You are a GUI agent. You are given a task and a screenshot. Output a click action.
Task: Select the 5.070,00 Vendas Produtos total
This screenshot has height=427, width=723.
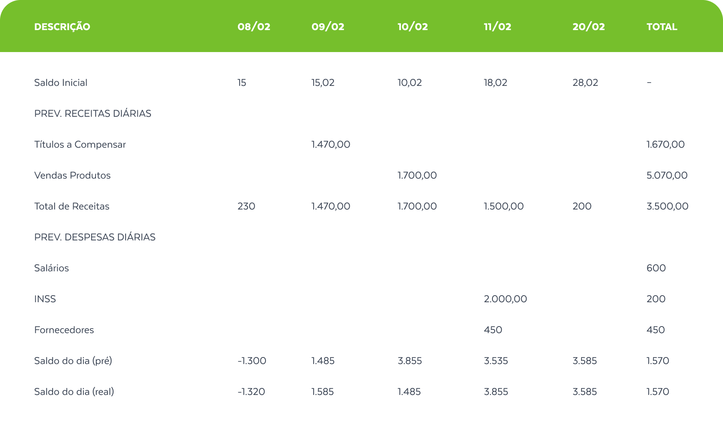coord(667,175)
